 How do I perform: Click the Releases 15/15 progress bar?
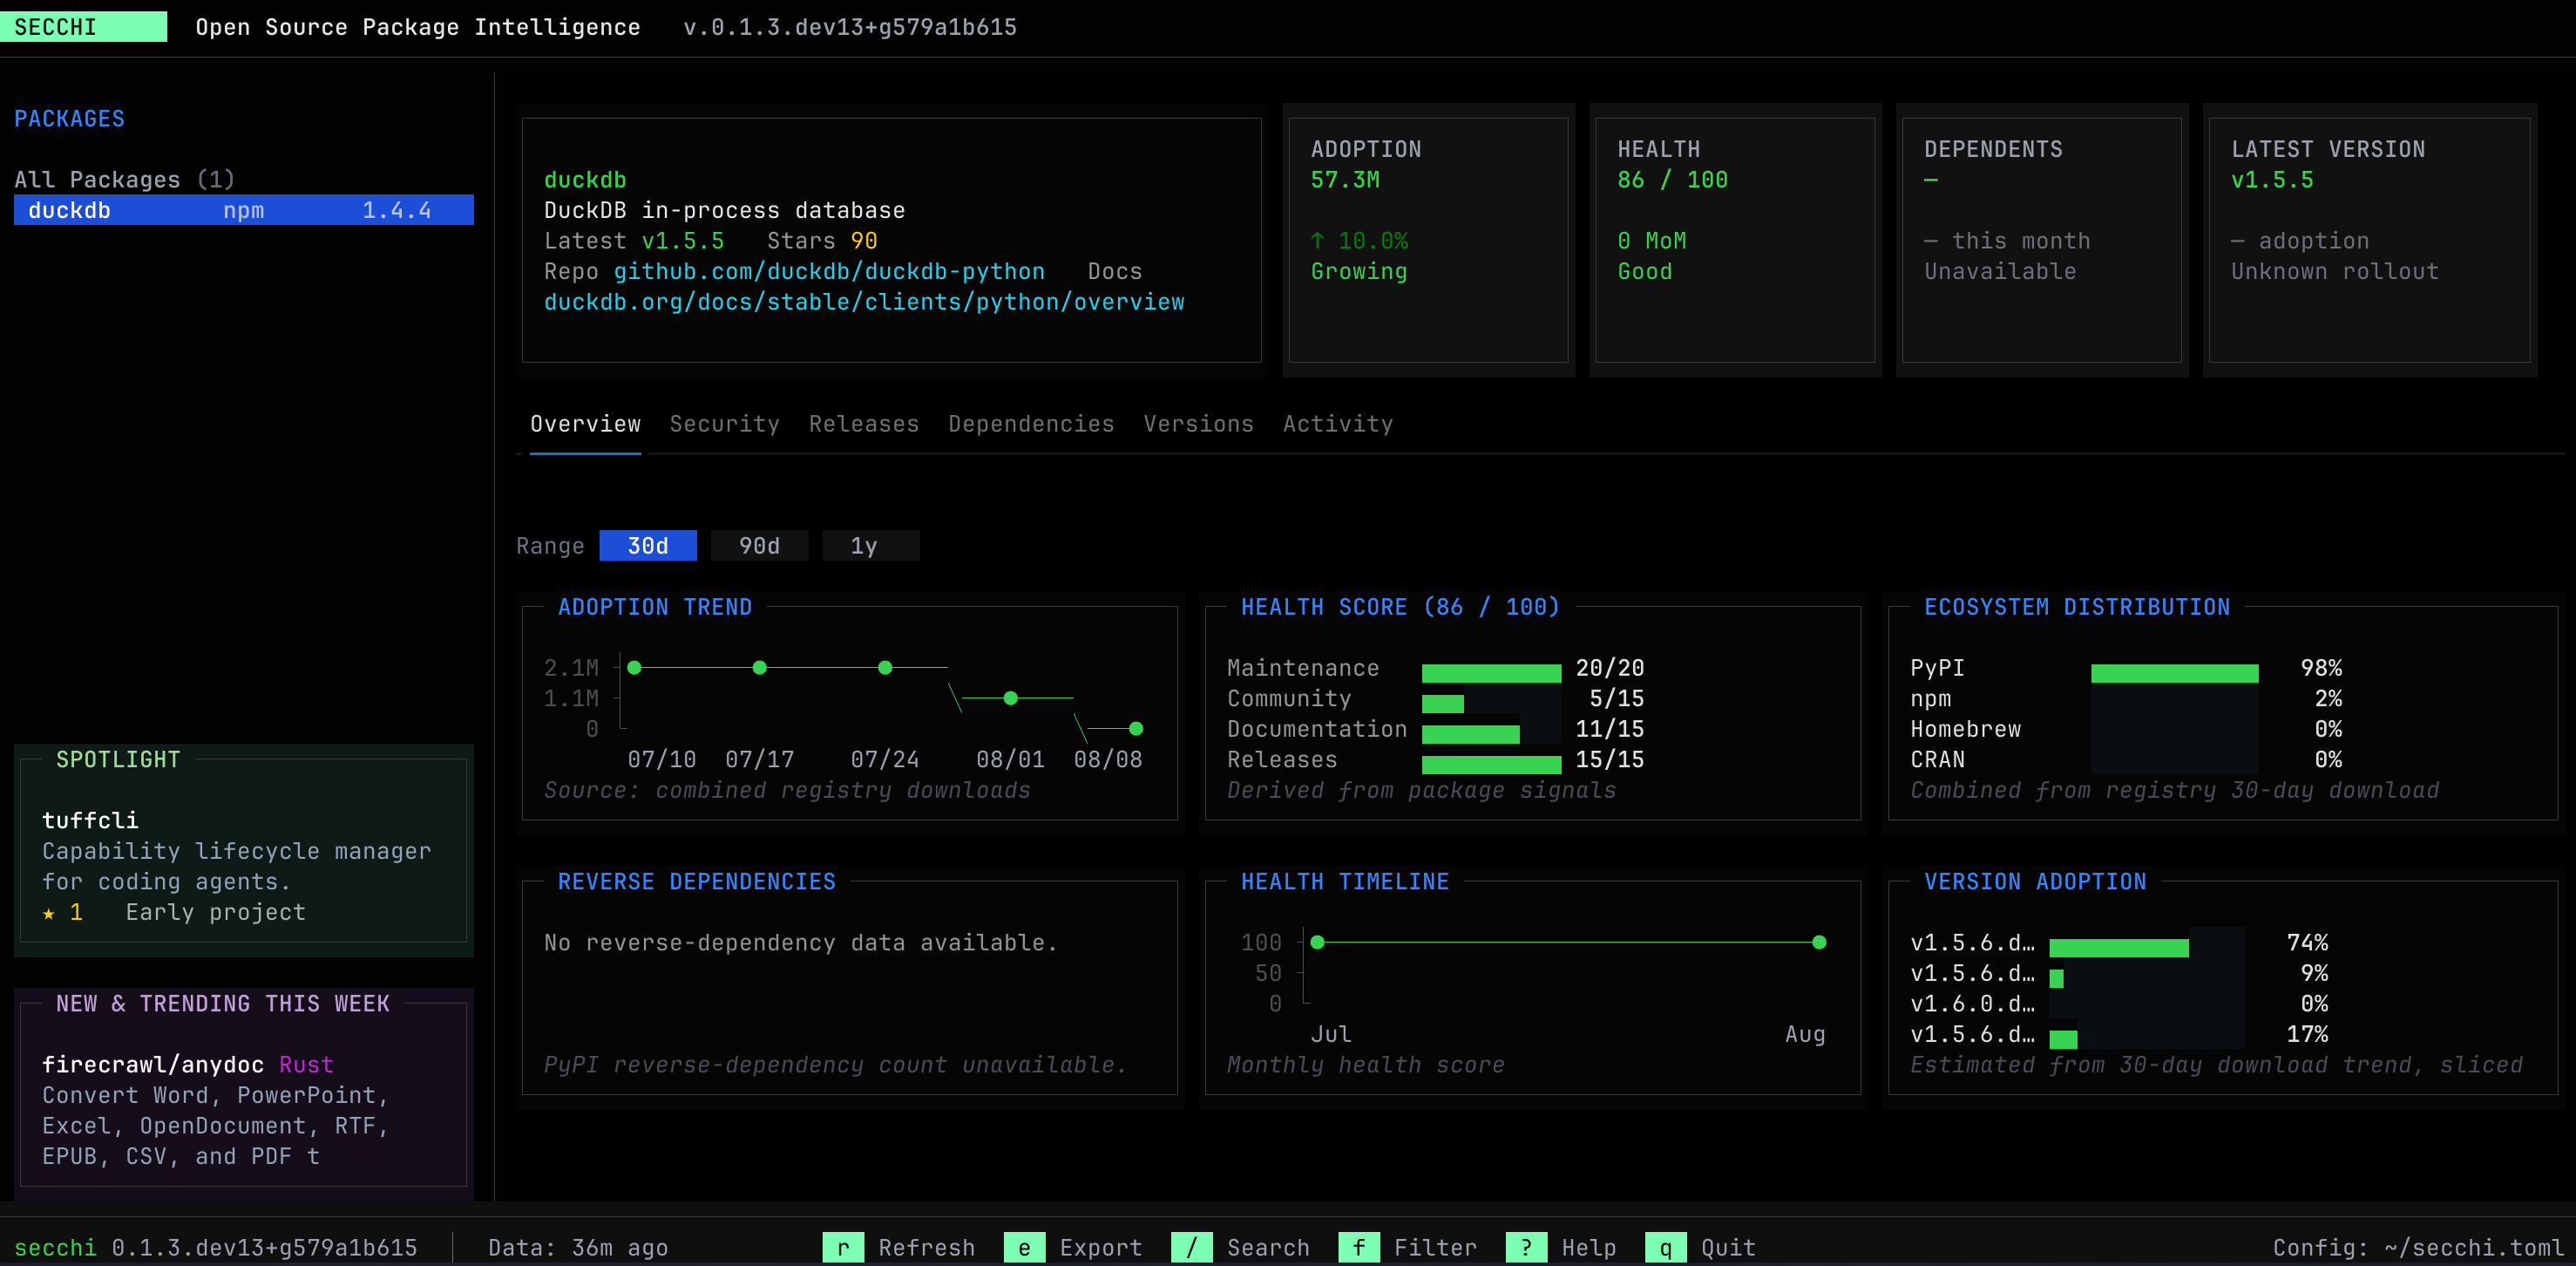coord(1491,765)
